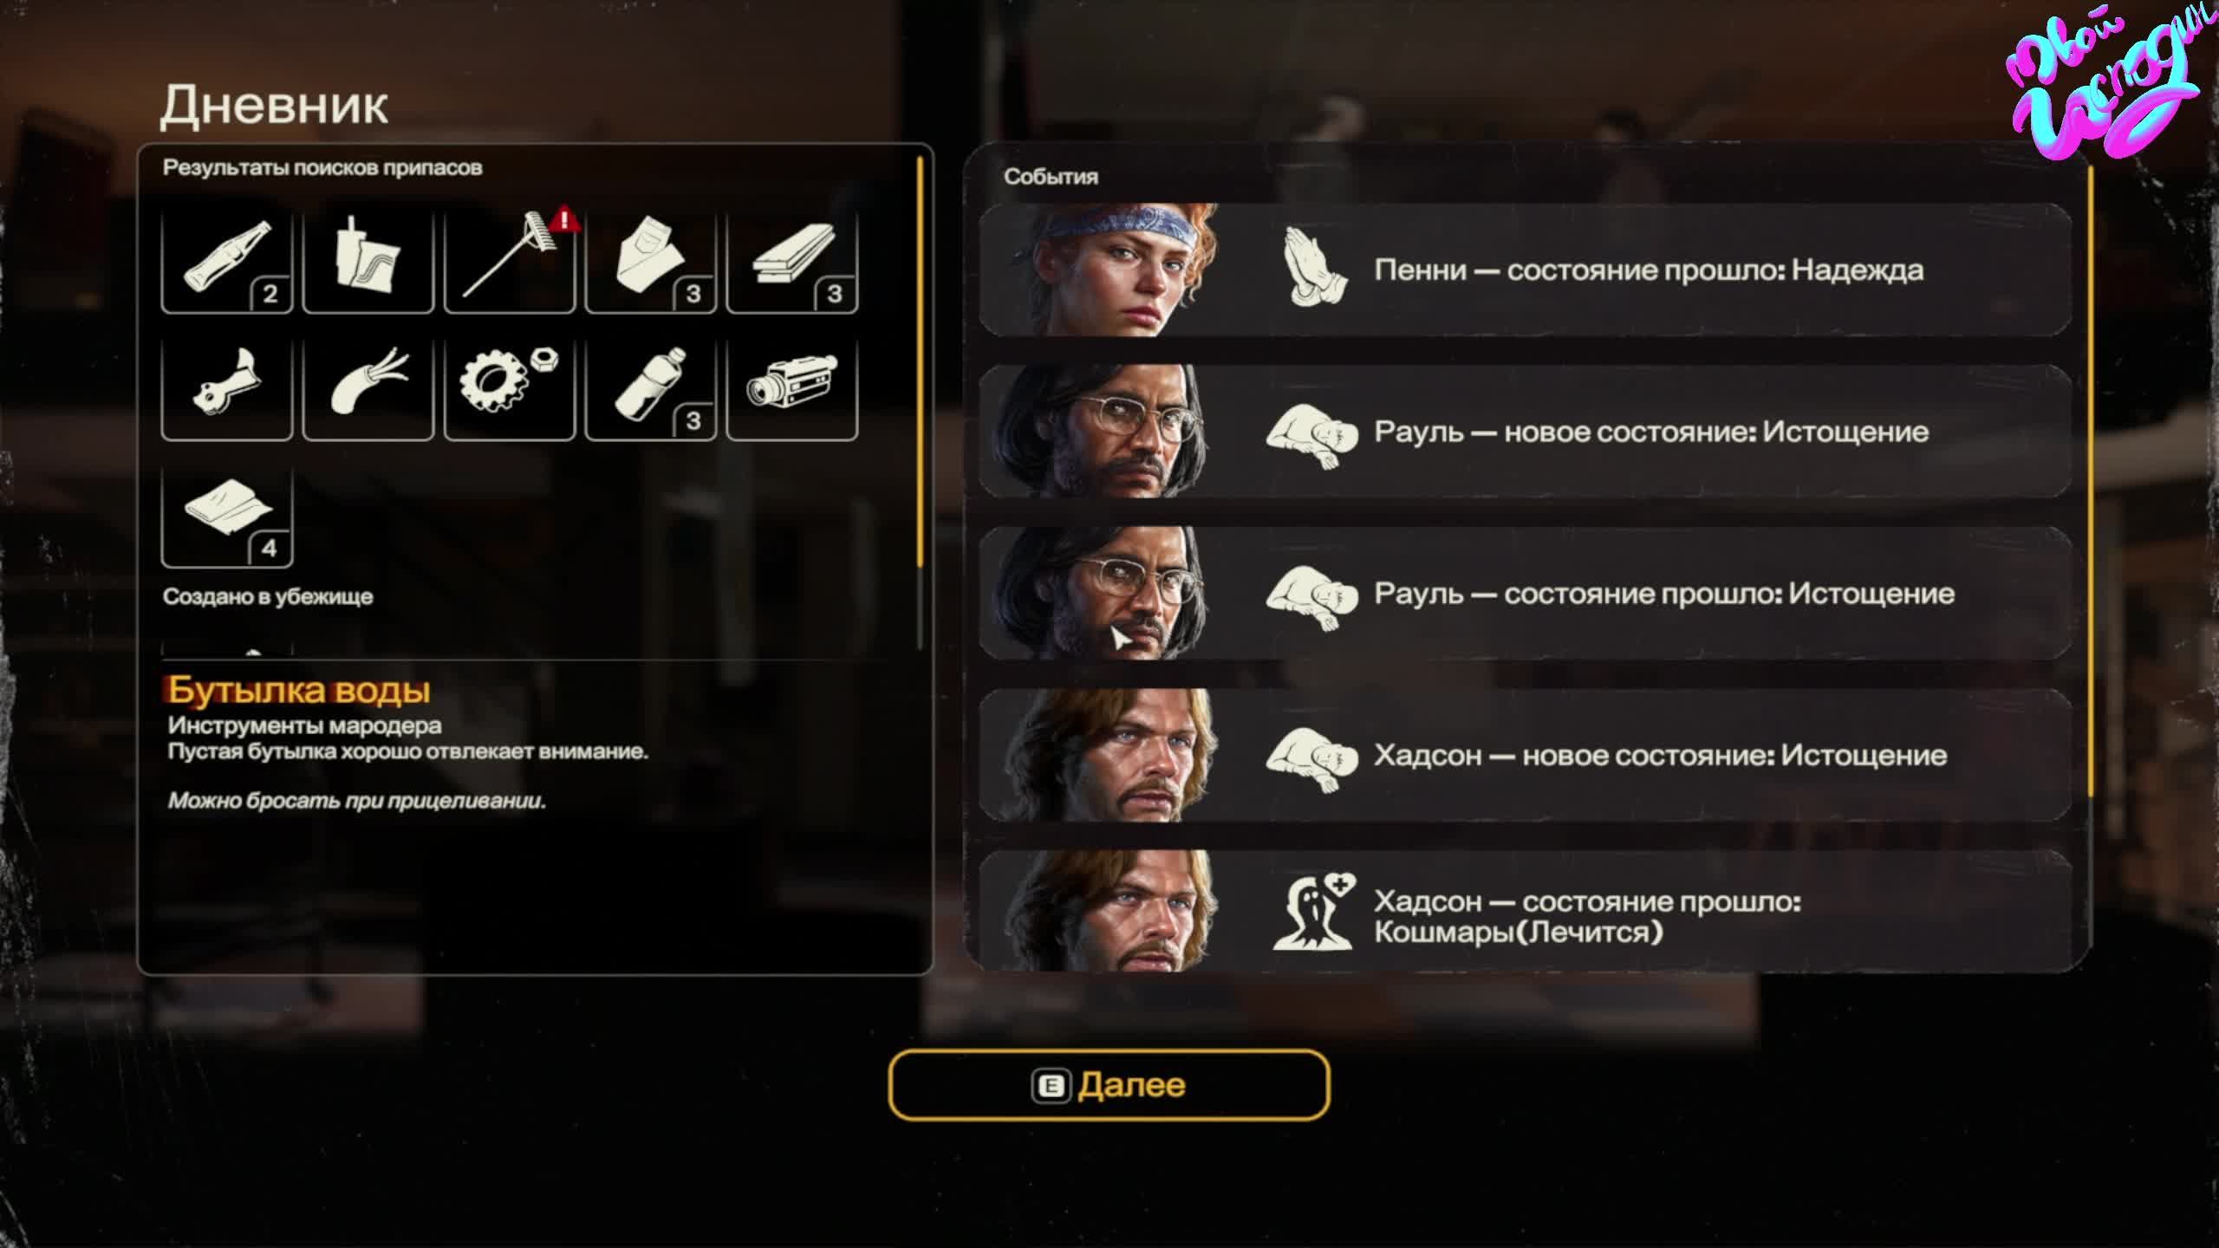This screenshot has height=1248, width=2219.
Task: Pick the video camera loot item
Action: point(792,387)
